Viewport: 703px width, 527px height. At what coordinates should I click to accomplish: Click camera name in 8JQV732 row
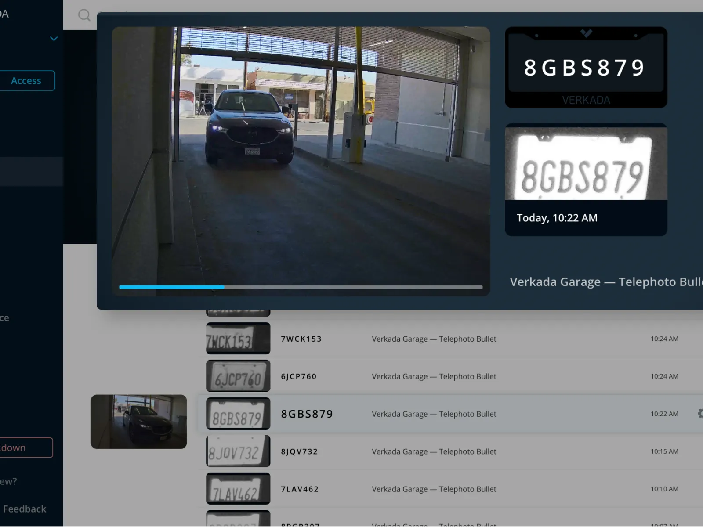tap(434, 451)
